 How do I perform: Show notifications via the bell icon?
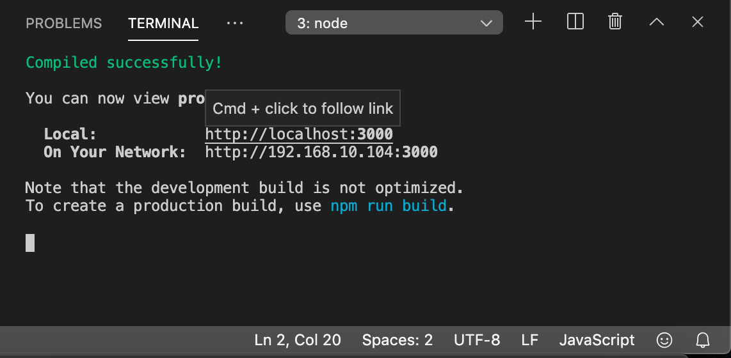(703, 340)
